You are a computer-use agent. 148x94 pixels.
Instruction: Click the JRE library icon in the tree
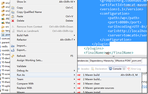tap(3, 19)
